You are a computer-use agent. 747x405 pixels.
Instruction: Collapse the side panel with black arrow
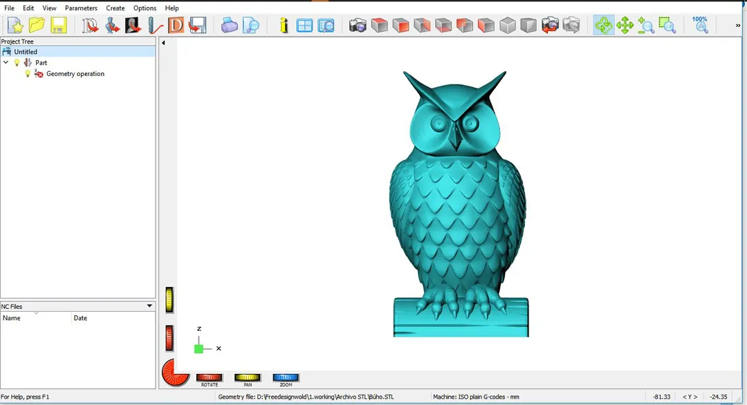(x=163, y=43)
